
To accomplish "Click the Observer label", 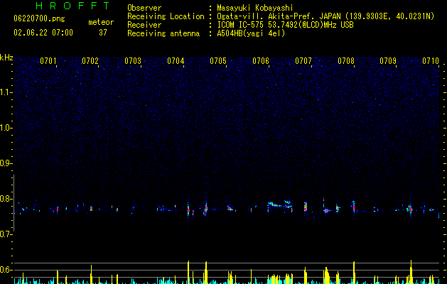I will click(x=144, y=8).
